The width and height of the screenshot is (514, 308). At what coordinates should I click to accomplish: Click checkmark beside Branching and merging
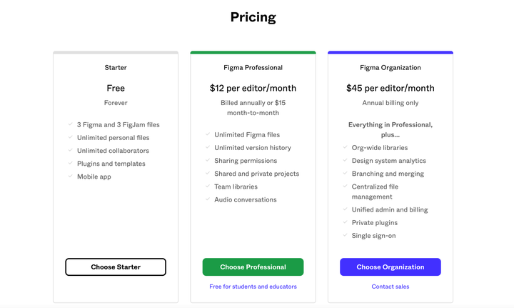coord(345,174)
